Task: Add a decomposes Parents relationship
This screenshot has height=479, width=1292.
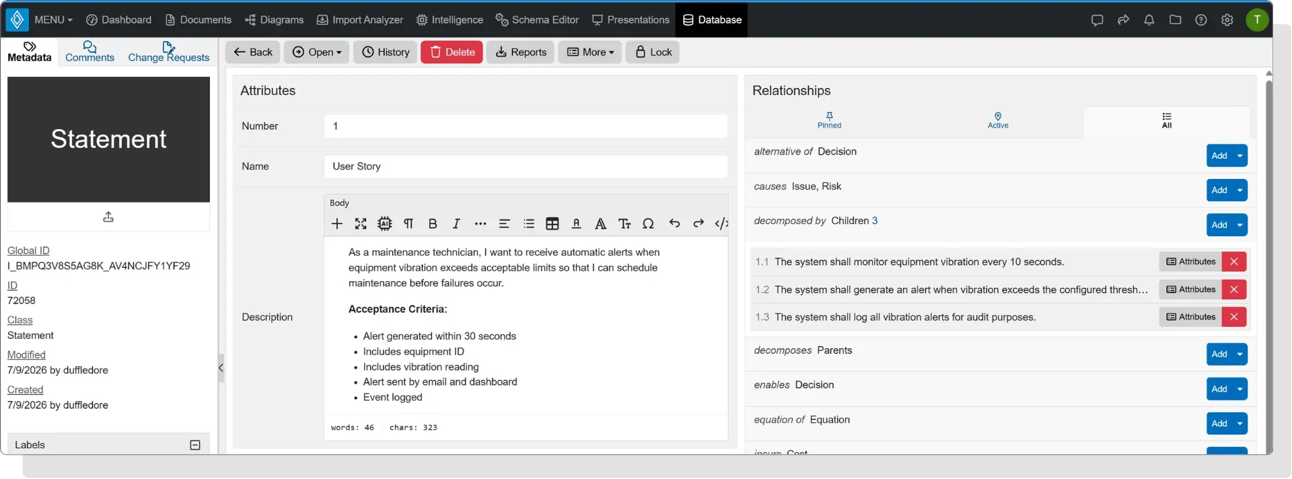Action: 1219,355
